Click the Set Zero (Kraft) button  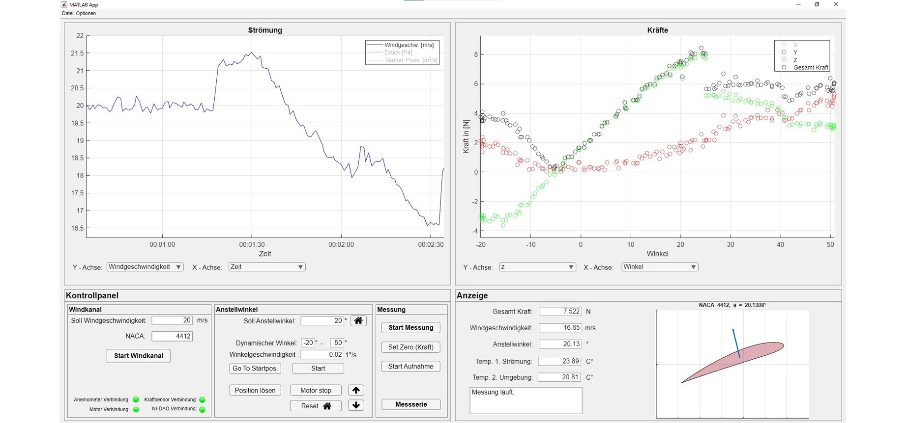click(x=410, y=347)
